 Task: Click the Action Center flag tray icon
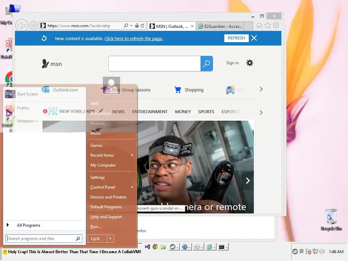[x=308, y=251]
